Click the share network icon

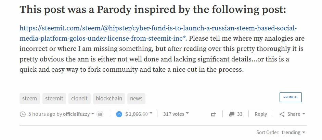[x=282, y=114]
